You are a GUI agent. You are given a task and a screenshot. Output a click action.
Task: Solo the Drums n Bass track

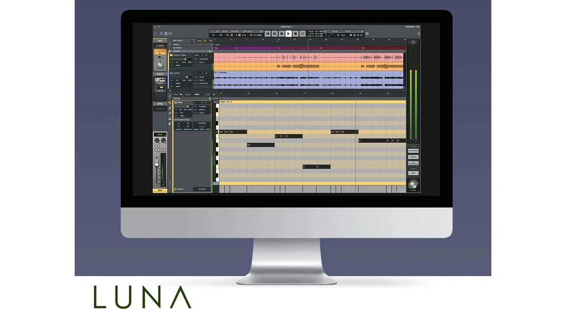click(202, 55)
